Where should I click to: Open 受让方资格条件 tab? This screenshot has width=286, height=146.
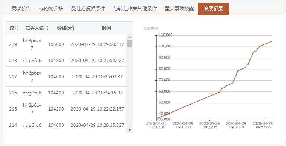[88, 8]
